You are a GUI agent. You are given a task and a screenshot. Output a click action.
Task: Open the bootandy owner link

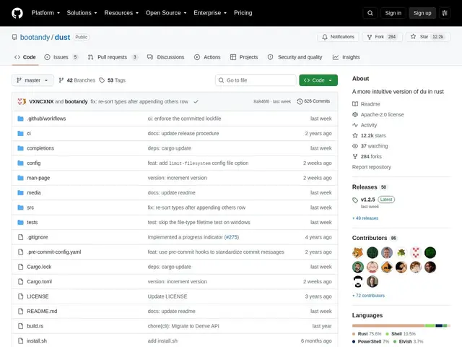pyautogui.click(x=35, y=37)
